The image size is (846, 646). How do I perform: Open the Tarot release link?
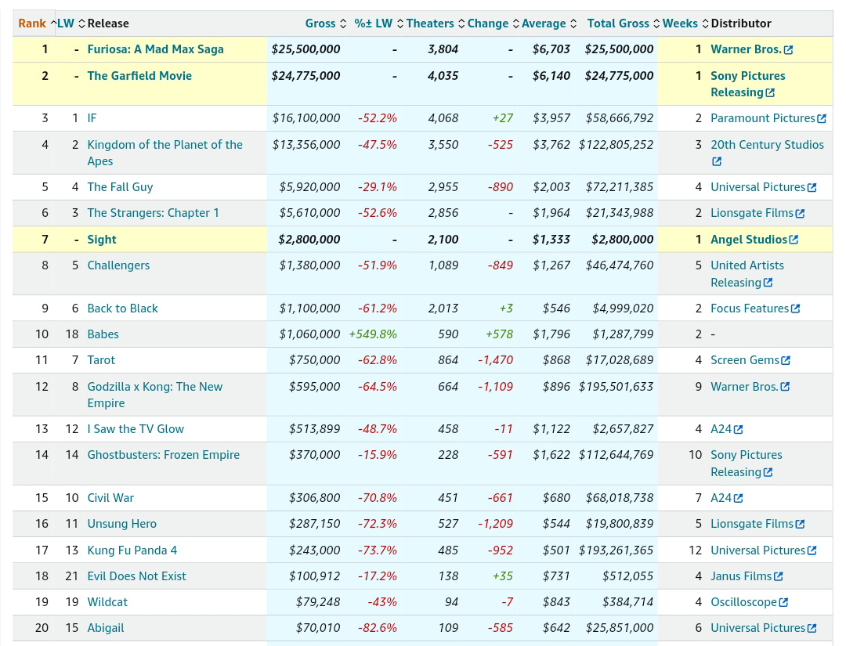[x=101, y=360]
